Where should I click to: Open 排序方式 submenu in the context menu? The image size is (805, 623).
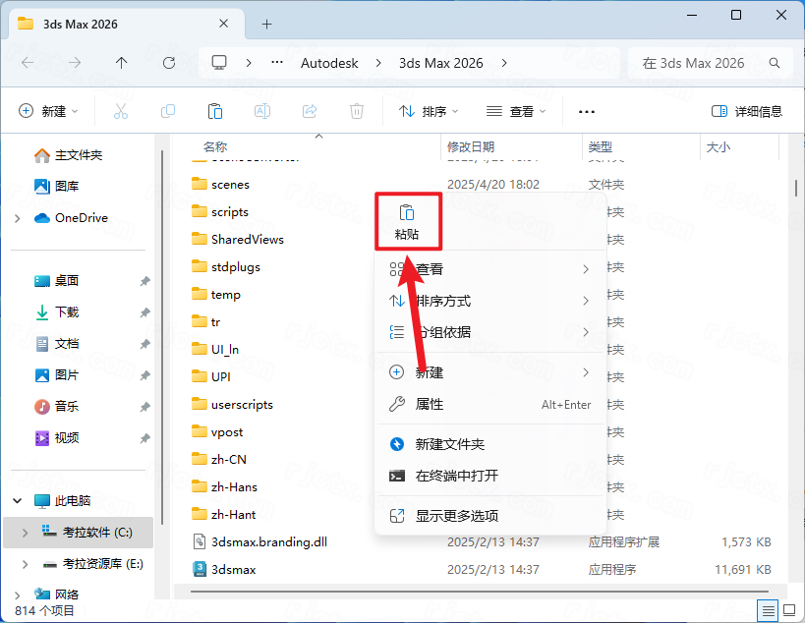[x=489, y=301]
